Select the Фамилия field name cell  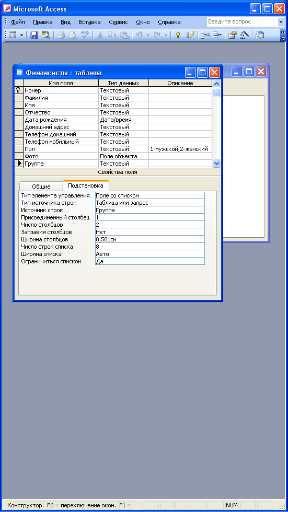[x=61, y=98]
